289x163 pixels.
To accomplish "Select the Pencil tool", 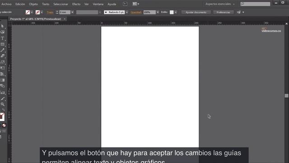I will click(3, 50).
